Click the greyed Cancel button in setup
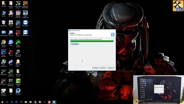184x104 pixels. click(111, 68)
